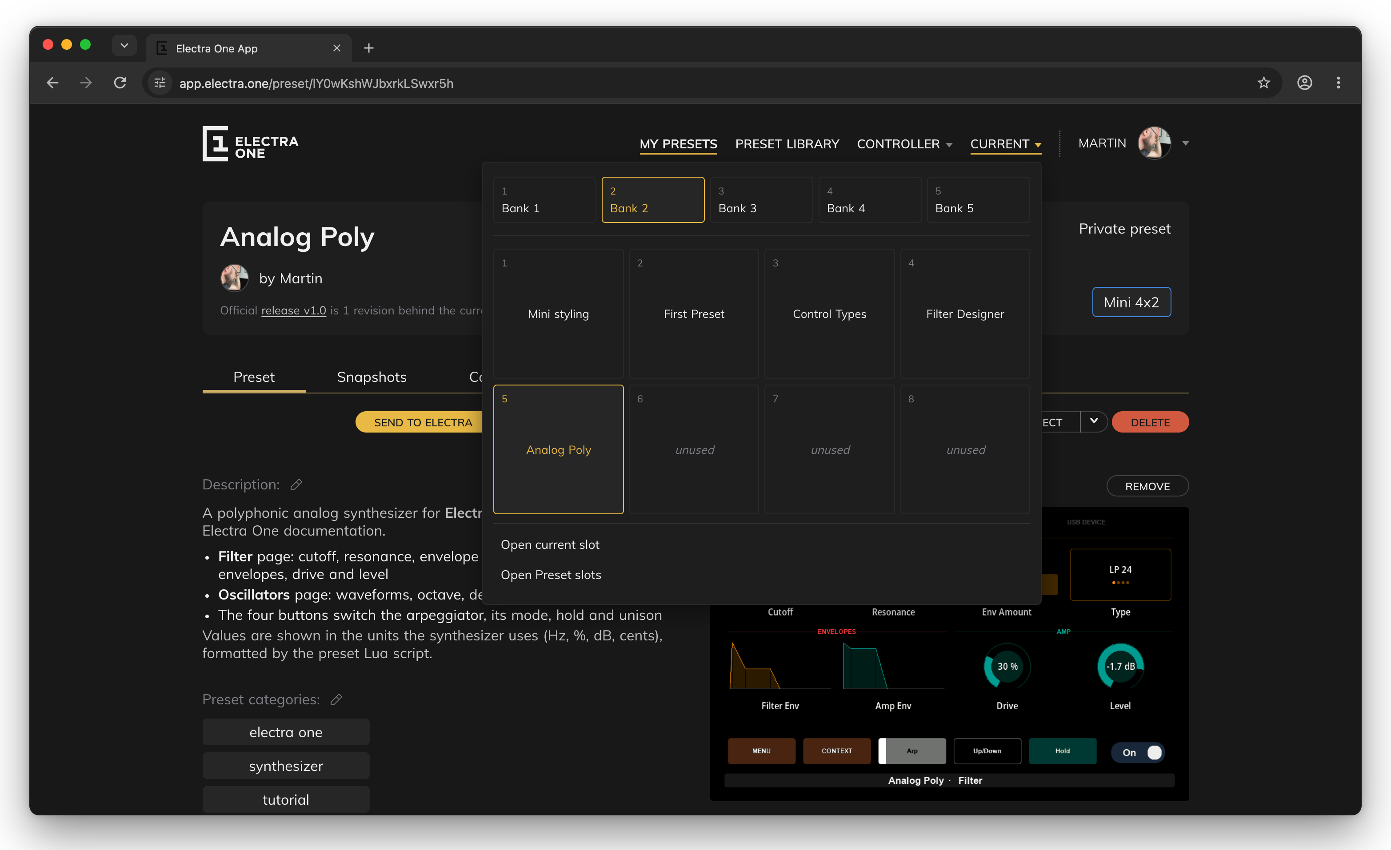Bookmark this page with star icon

[x=1263, y=83]
